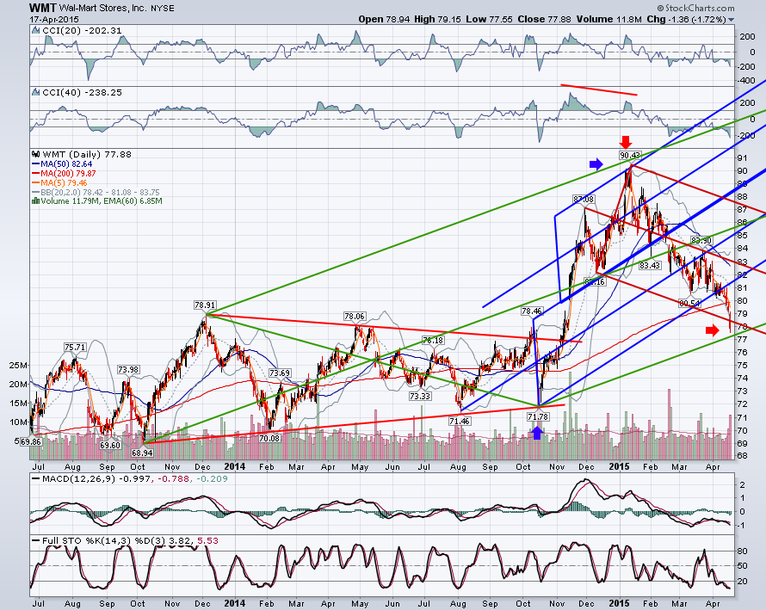Click the 70.08 price label
The width and height of the screenshot is (766, 610).
click(x=269, y=439)
